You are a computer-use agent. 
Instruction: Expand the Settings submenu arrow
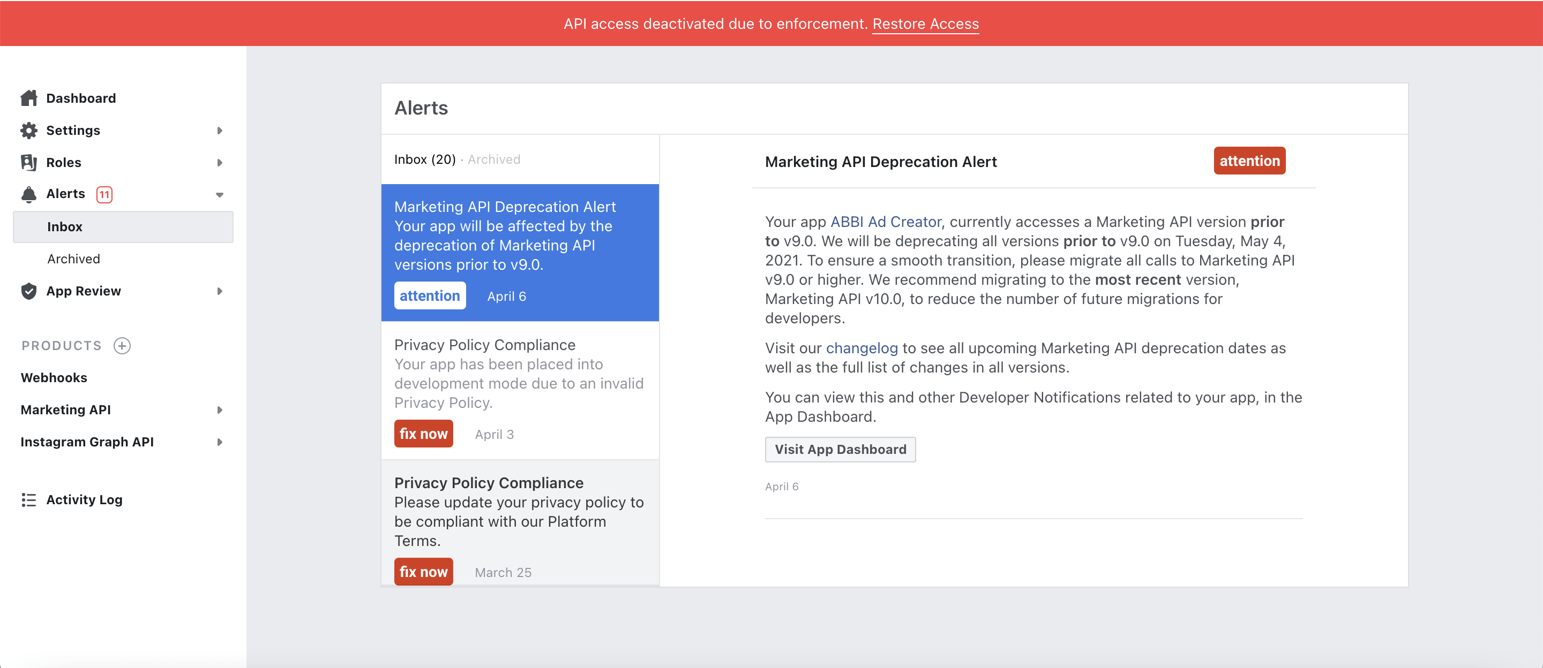coord(220,131)
